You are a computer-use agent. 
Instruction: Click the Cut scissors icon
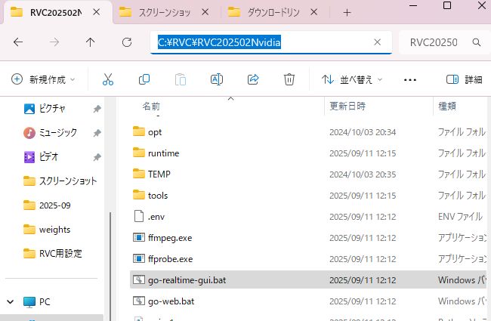[x=108, y=79]
